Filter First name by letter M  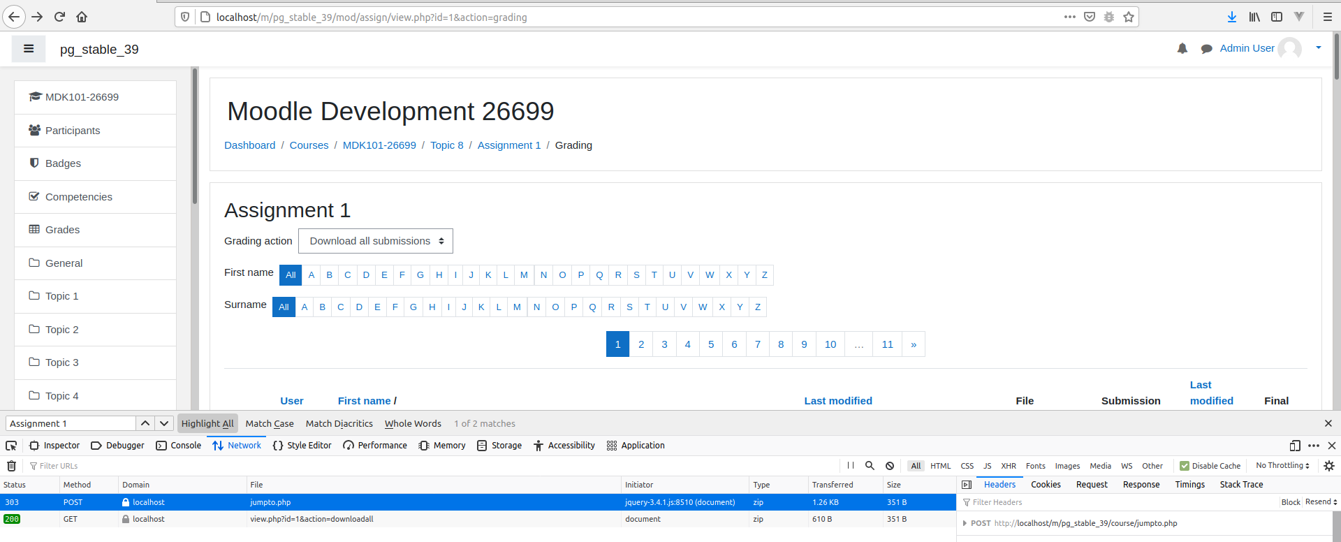(524, 275)
